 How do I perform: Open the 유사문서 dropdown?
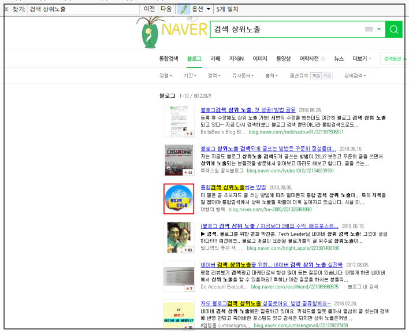(x=243, y=76)
